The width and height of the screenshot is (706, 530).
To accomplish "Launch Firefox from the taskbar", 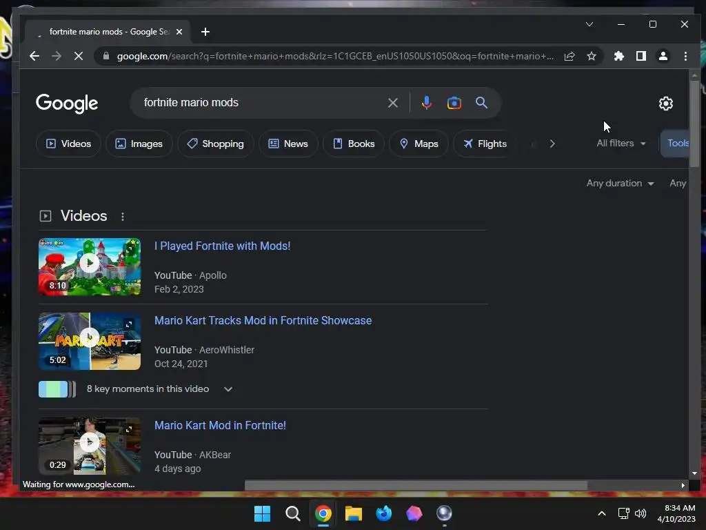I will [383, 513].
